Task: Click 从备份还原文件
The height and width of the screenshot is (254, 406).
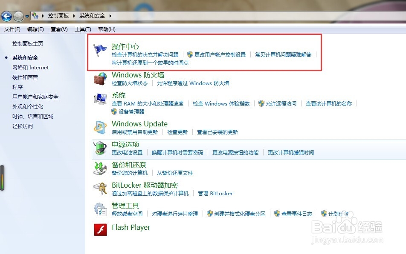Action: 175,173
